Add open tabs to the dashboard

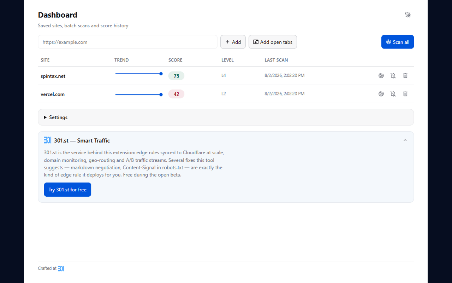pyautogui.click(x=273, y=42)
